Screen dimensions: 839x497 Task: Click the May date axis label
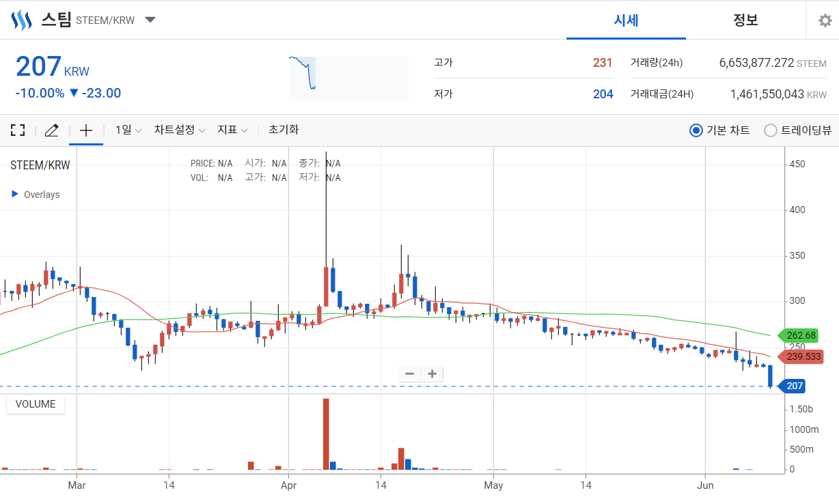[493, 485]
